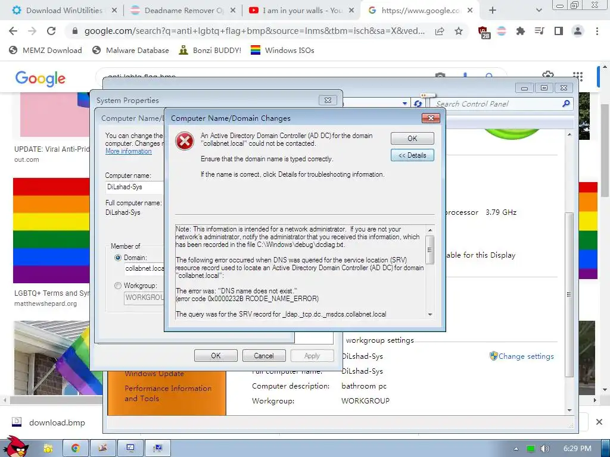610x457 pixels.
Task: Select the google.com search tab
Action: click(x=420, y=11)
